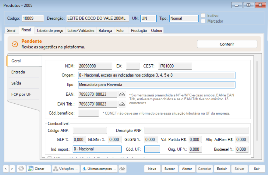Screen dimensions: 268x175
Task: Click the Novo button
Action: point(152,169)
